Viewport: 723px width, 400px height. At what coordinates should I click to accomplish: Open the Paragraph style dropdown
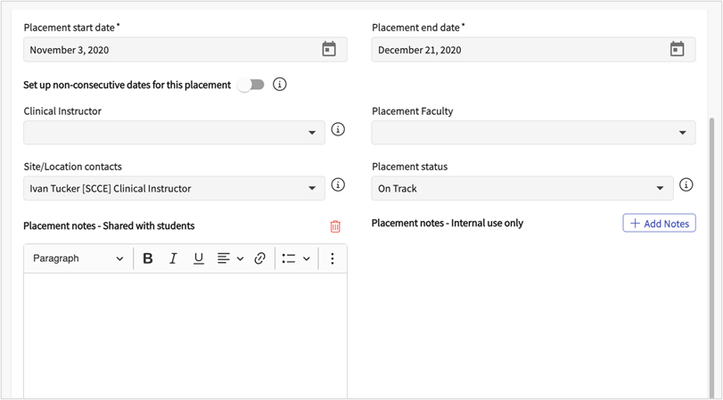[x=78, y=258]
